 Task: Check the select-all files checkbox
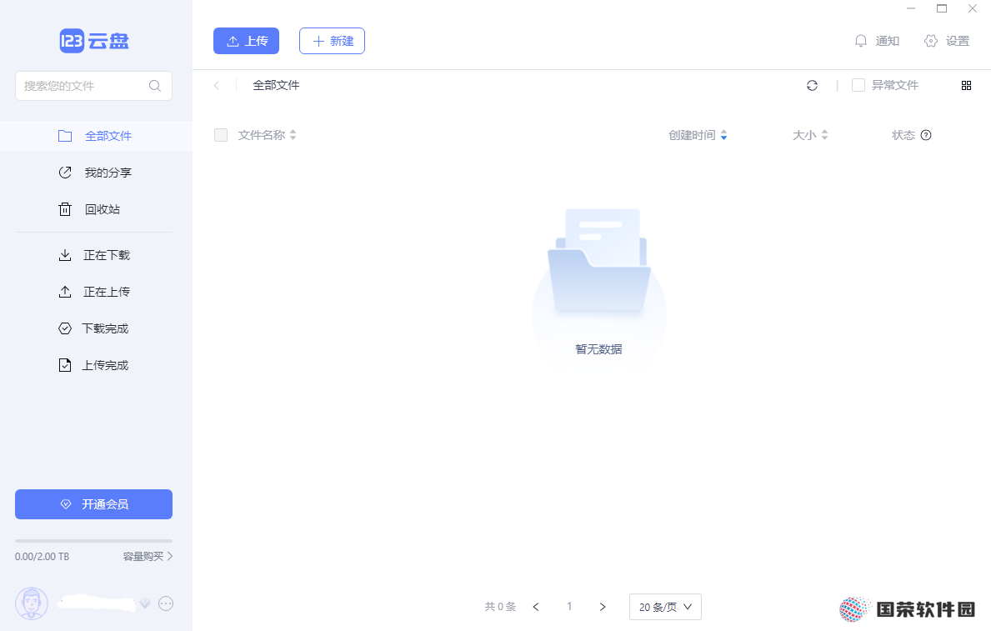(221, 135)
